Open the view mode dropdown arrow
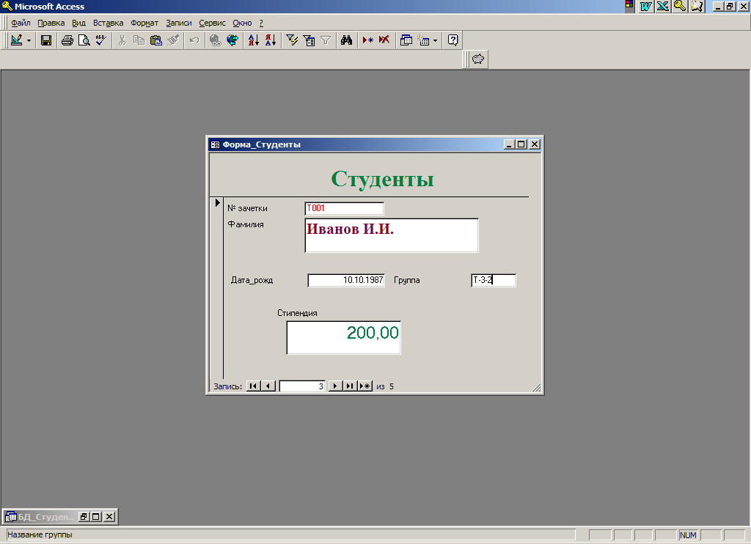This screenshot has height=544, width=751. pyautogui.click(x=29, y=40)
